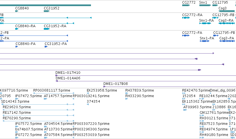Click the RP003681117.5prime EST line
Viewport: 236px width, 139px height.
click(54, 93)
